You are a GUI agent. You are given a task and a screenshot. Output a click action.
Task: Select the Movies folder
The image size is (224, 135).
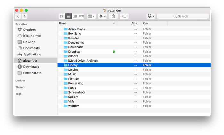click(134, 70)
